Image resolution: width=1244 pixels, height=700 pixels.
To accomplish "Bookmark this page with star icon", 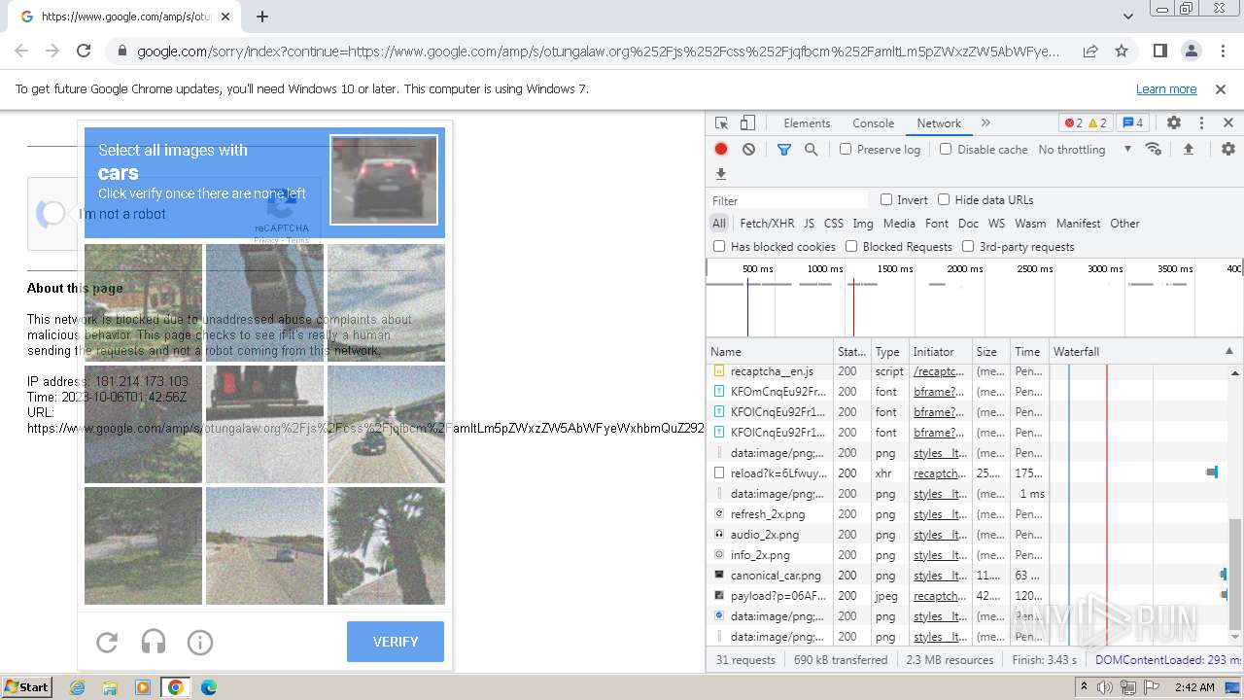I will (x=1122, y=51).
